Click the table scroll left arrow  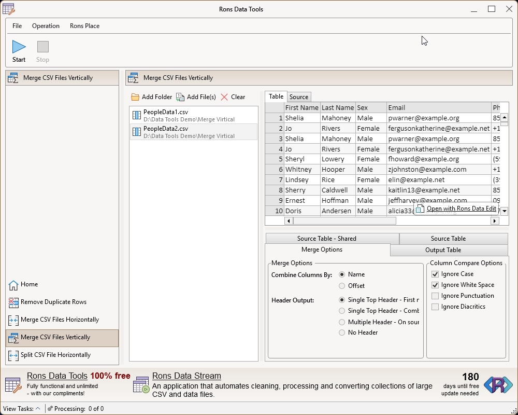pyautogui.click(x=289, y=221)
